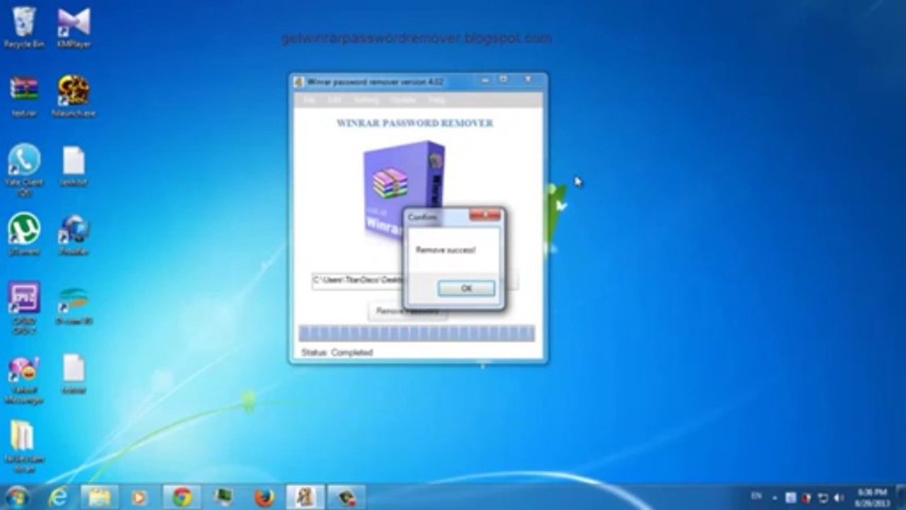Open Windows Media Player from the taskbar

[x=140, y=497]
